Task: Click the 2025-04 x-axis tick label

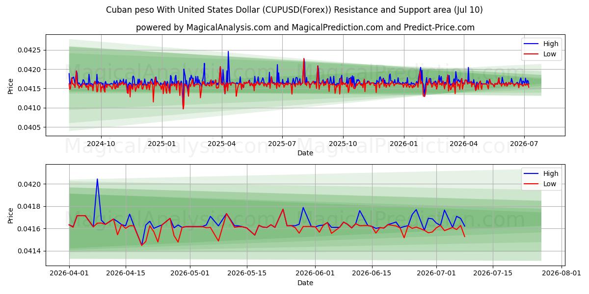Action: click(221, 144)
